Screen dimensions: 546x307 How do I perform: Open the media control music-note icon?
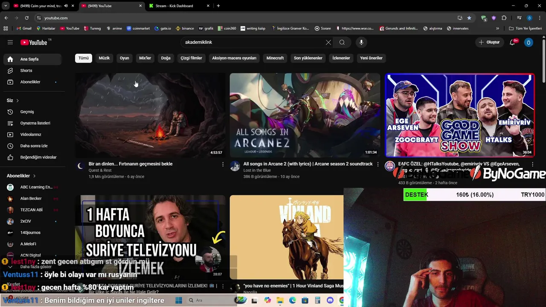519,18
